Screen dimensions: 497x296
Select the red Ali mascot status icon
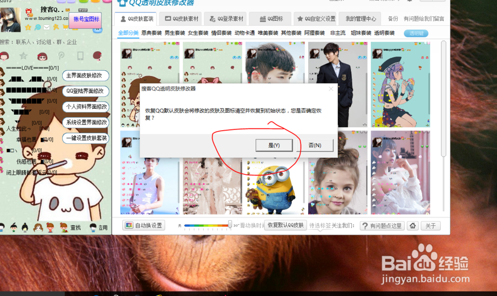pos(29,12)
